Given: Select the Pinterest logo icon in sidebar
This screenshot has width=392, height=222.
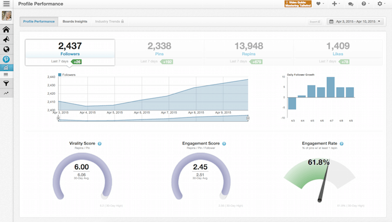Looking at the screenshot, I should coord(6,59).
